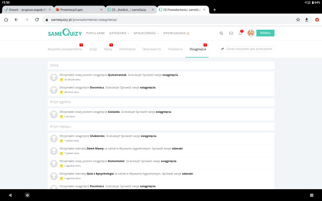
Task: Open messages envelope icon
Action: (231, 33)
